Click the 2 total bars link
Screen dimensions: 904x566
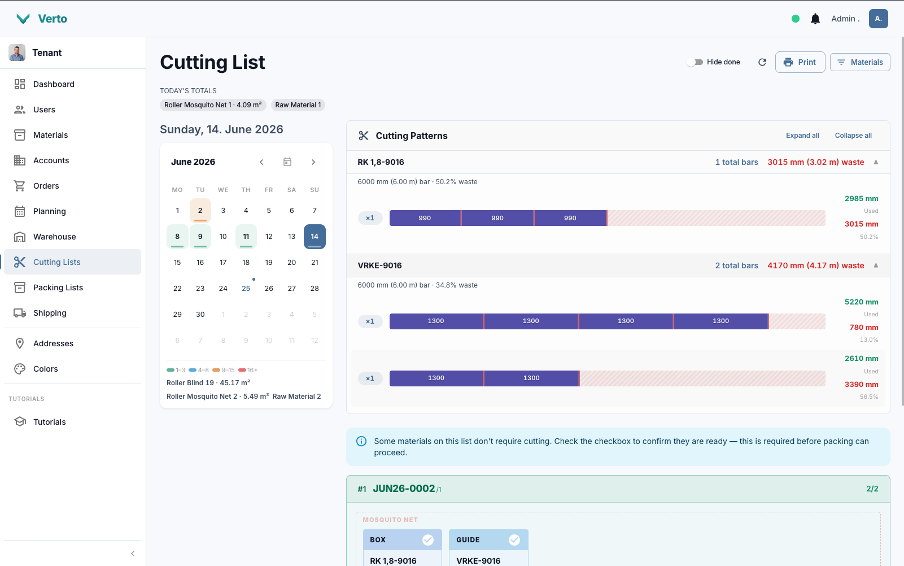point(737,265)
